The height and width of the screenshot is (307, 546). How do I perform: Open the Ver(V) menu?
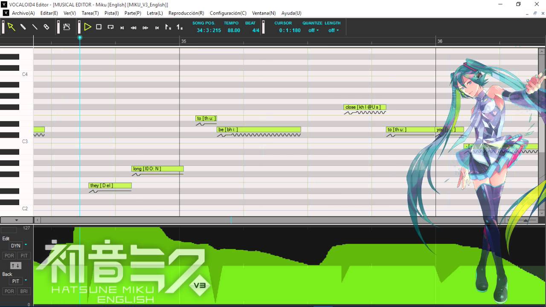pos(70,13)
